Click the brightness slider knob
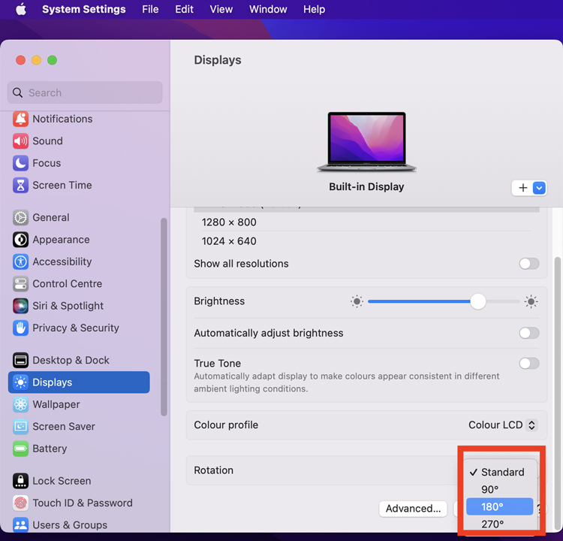Image resolution: width=563 pixels, height=541 pixels. [x=478, y=301]
